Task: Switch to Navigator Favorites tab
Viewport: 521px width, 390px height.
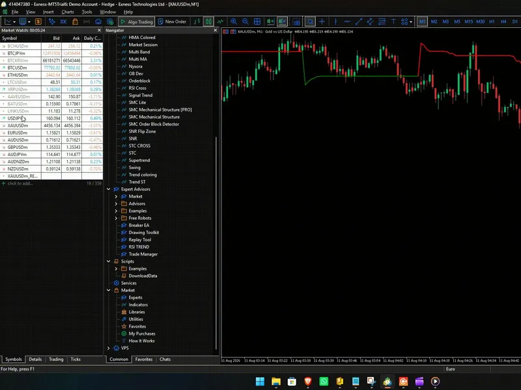Action: click(144, 359)
